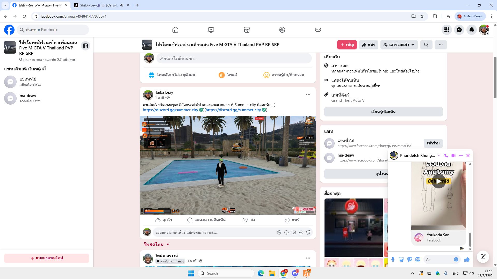
Task: Open the first discord.gg/summer-city link
Action: [170, 110]
